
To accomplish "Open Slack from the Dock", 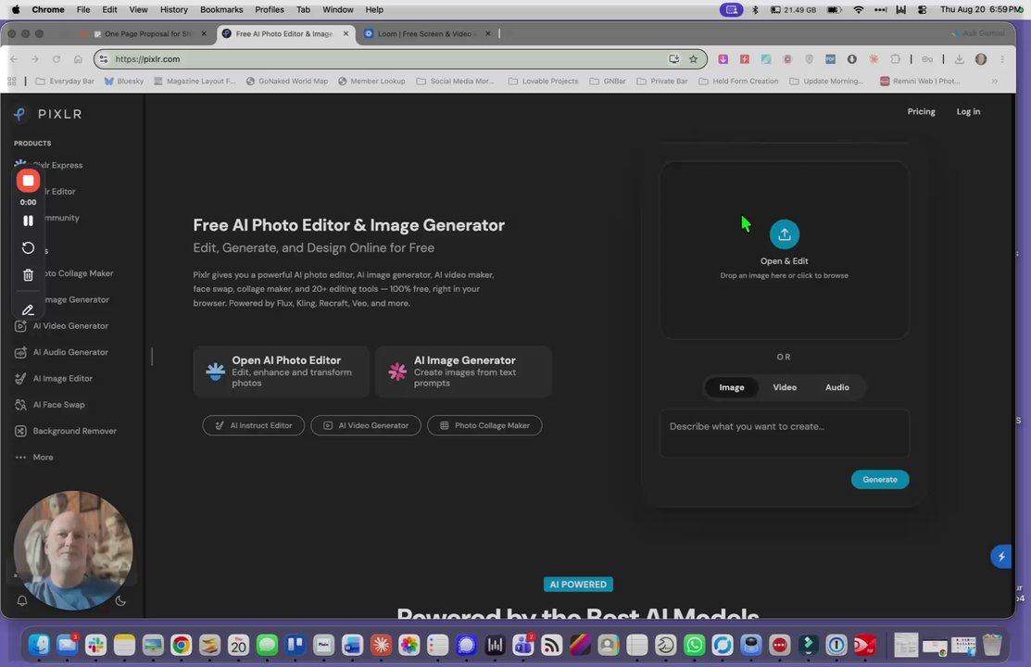I will [95, 645].
